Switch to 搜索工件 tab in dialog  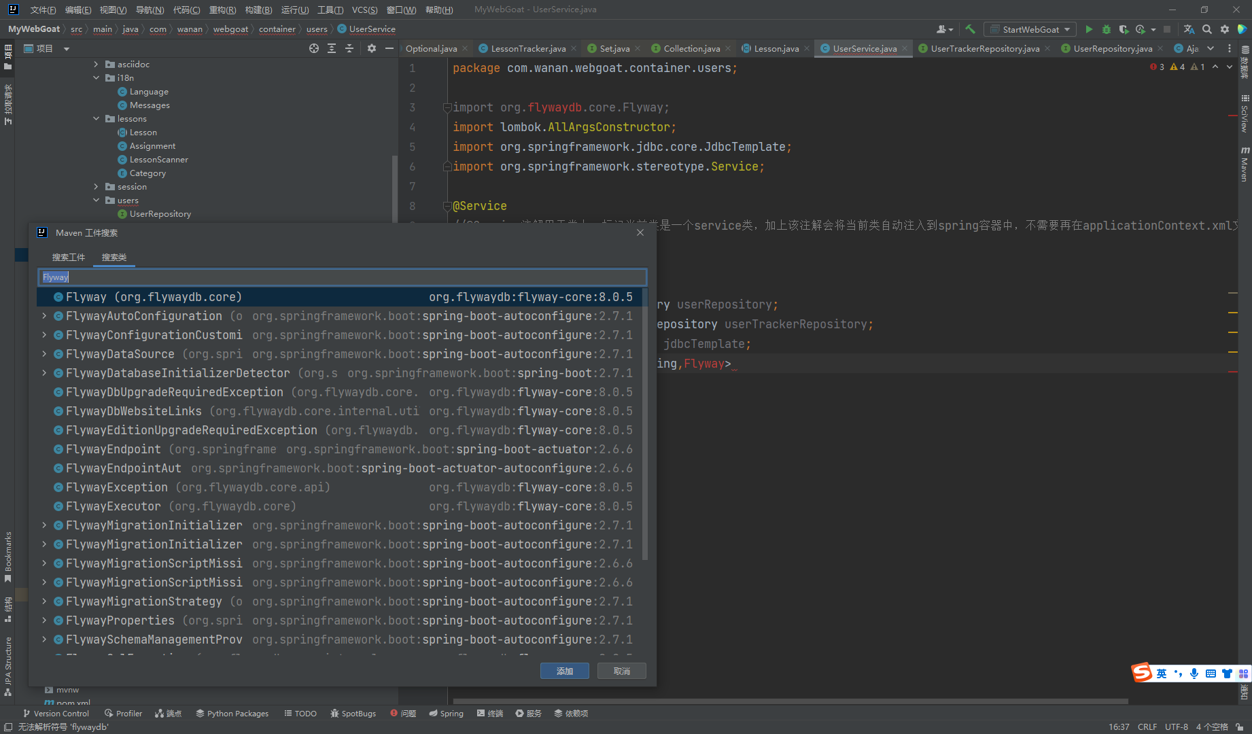69,258
